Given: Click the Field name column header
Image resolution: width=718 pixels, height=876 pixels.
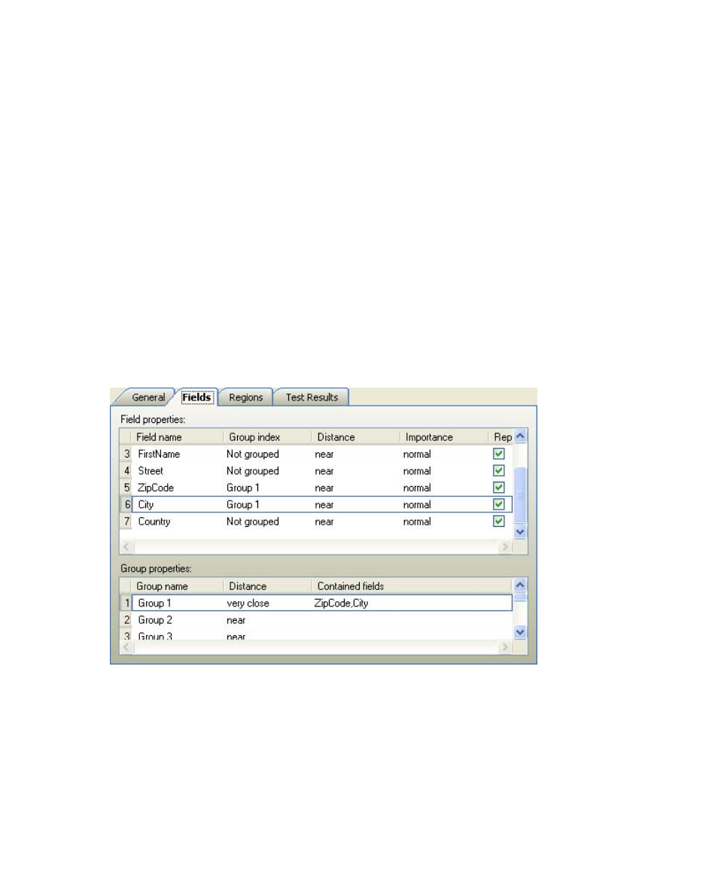Looking at the screenshot, I should [x=178, y=437].
